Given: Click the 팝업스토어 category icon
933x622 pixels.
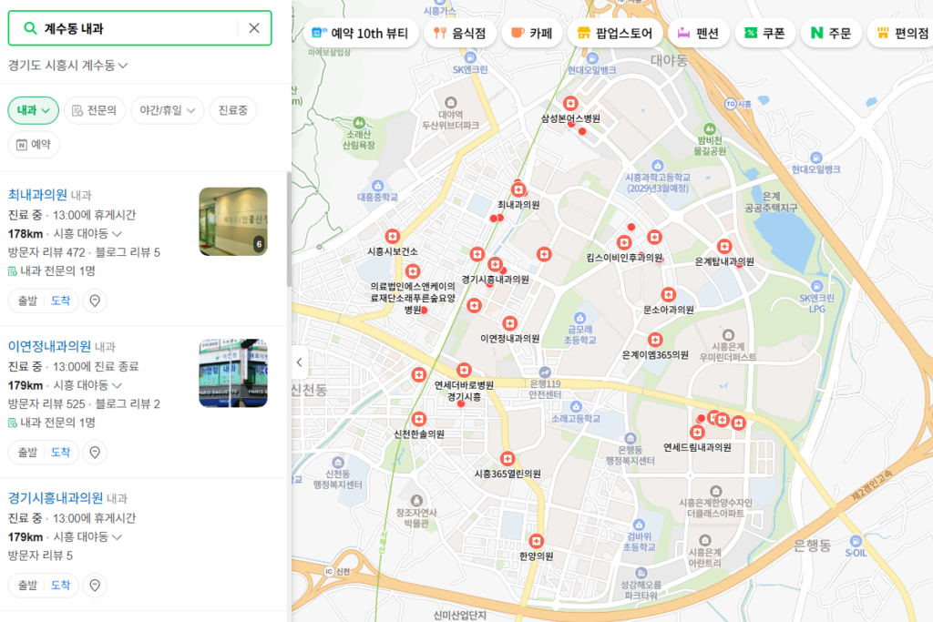Looking at the screenshot, I should pyautogui.click(x=581, y=31).
